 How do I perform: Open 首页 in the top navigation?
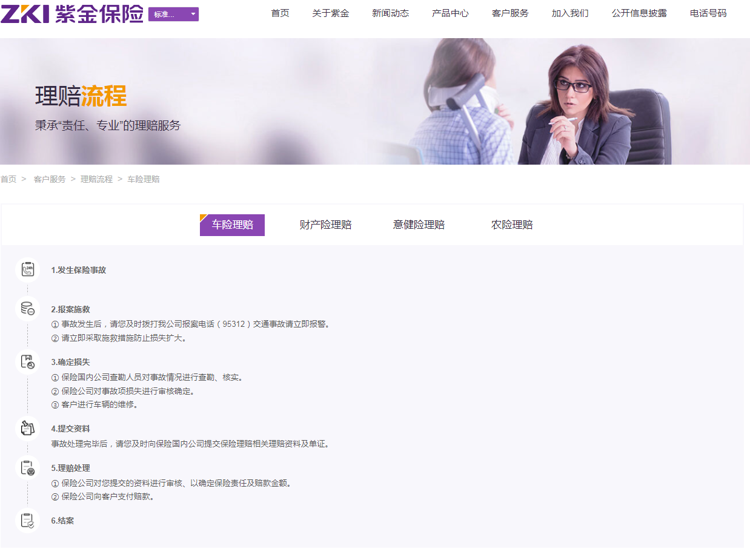280,13
